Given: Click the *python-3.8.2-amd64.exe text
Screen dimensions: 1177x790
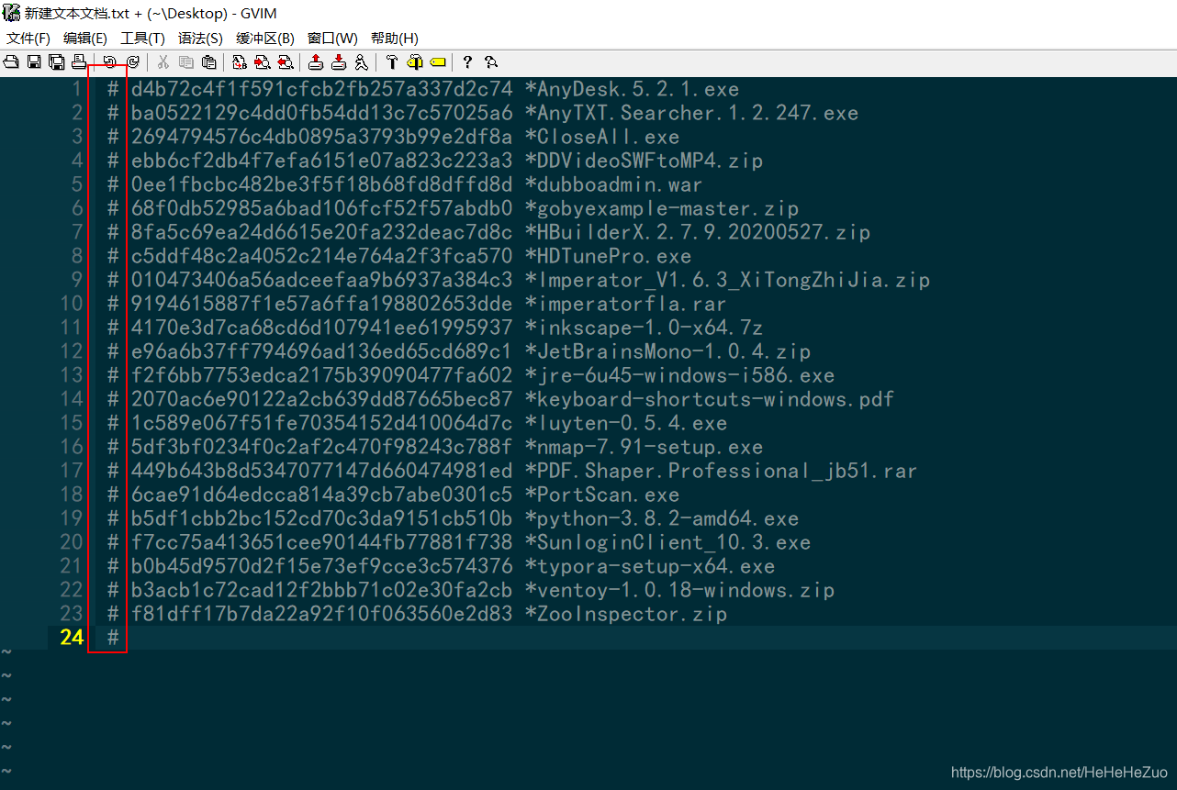Looking at the screenshot, I should pos(662,518).
